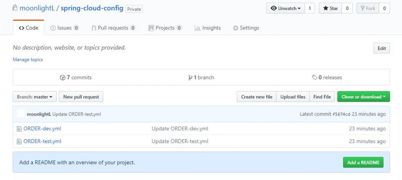
Task: Click the file icon next to ORDER-test.yml
Action: tap(19, 141)
